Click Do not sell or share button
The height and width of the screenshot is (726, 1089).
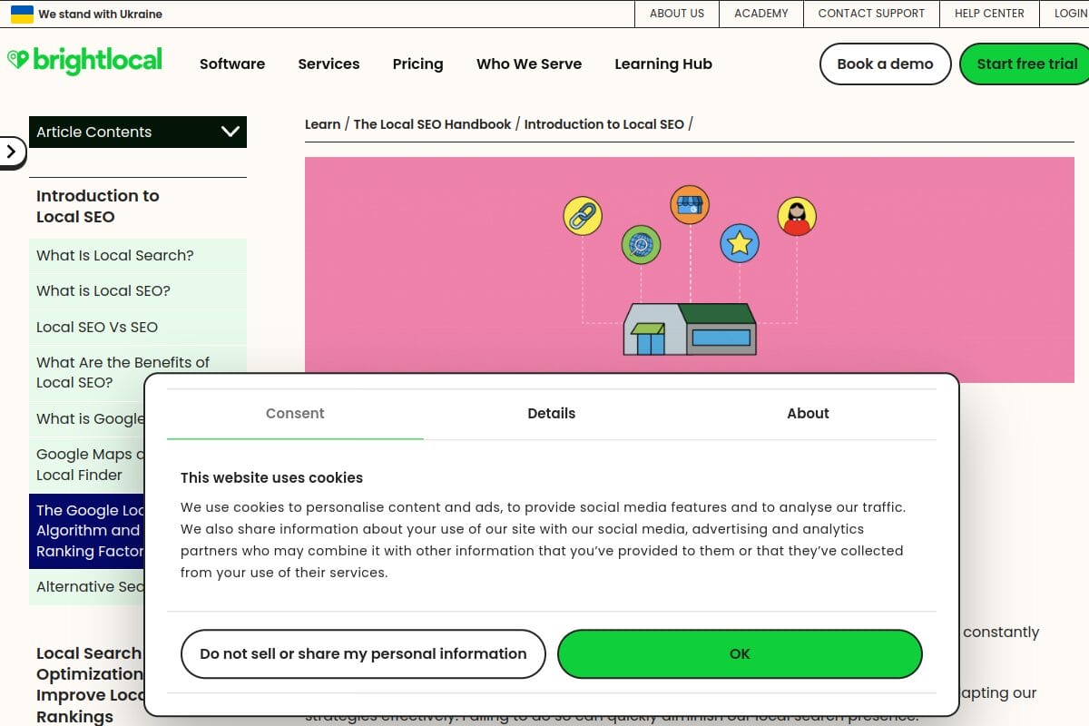coord(363,653)
